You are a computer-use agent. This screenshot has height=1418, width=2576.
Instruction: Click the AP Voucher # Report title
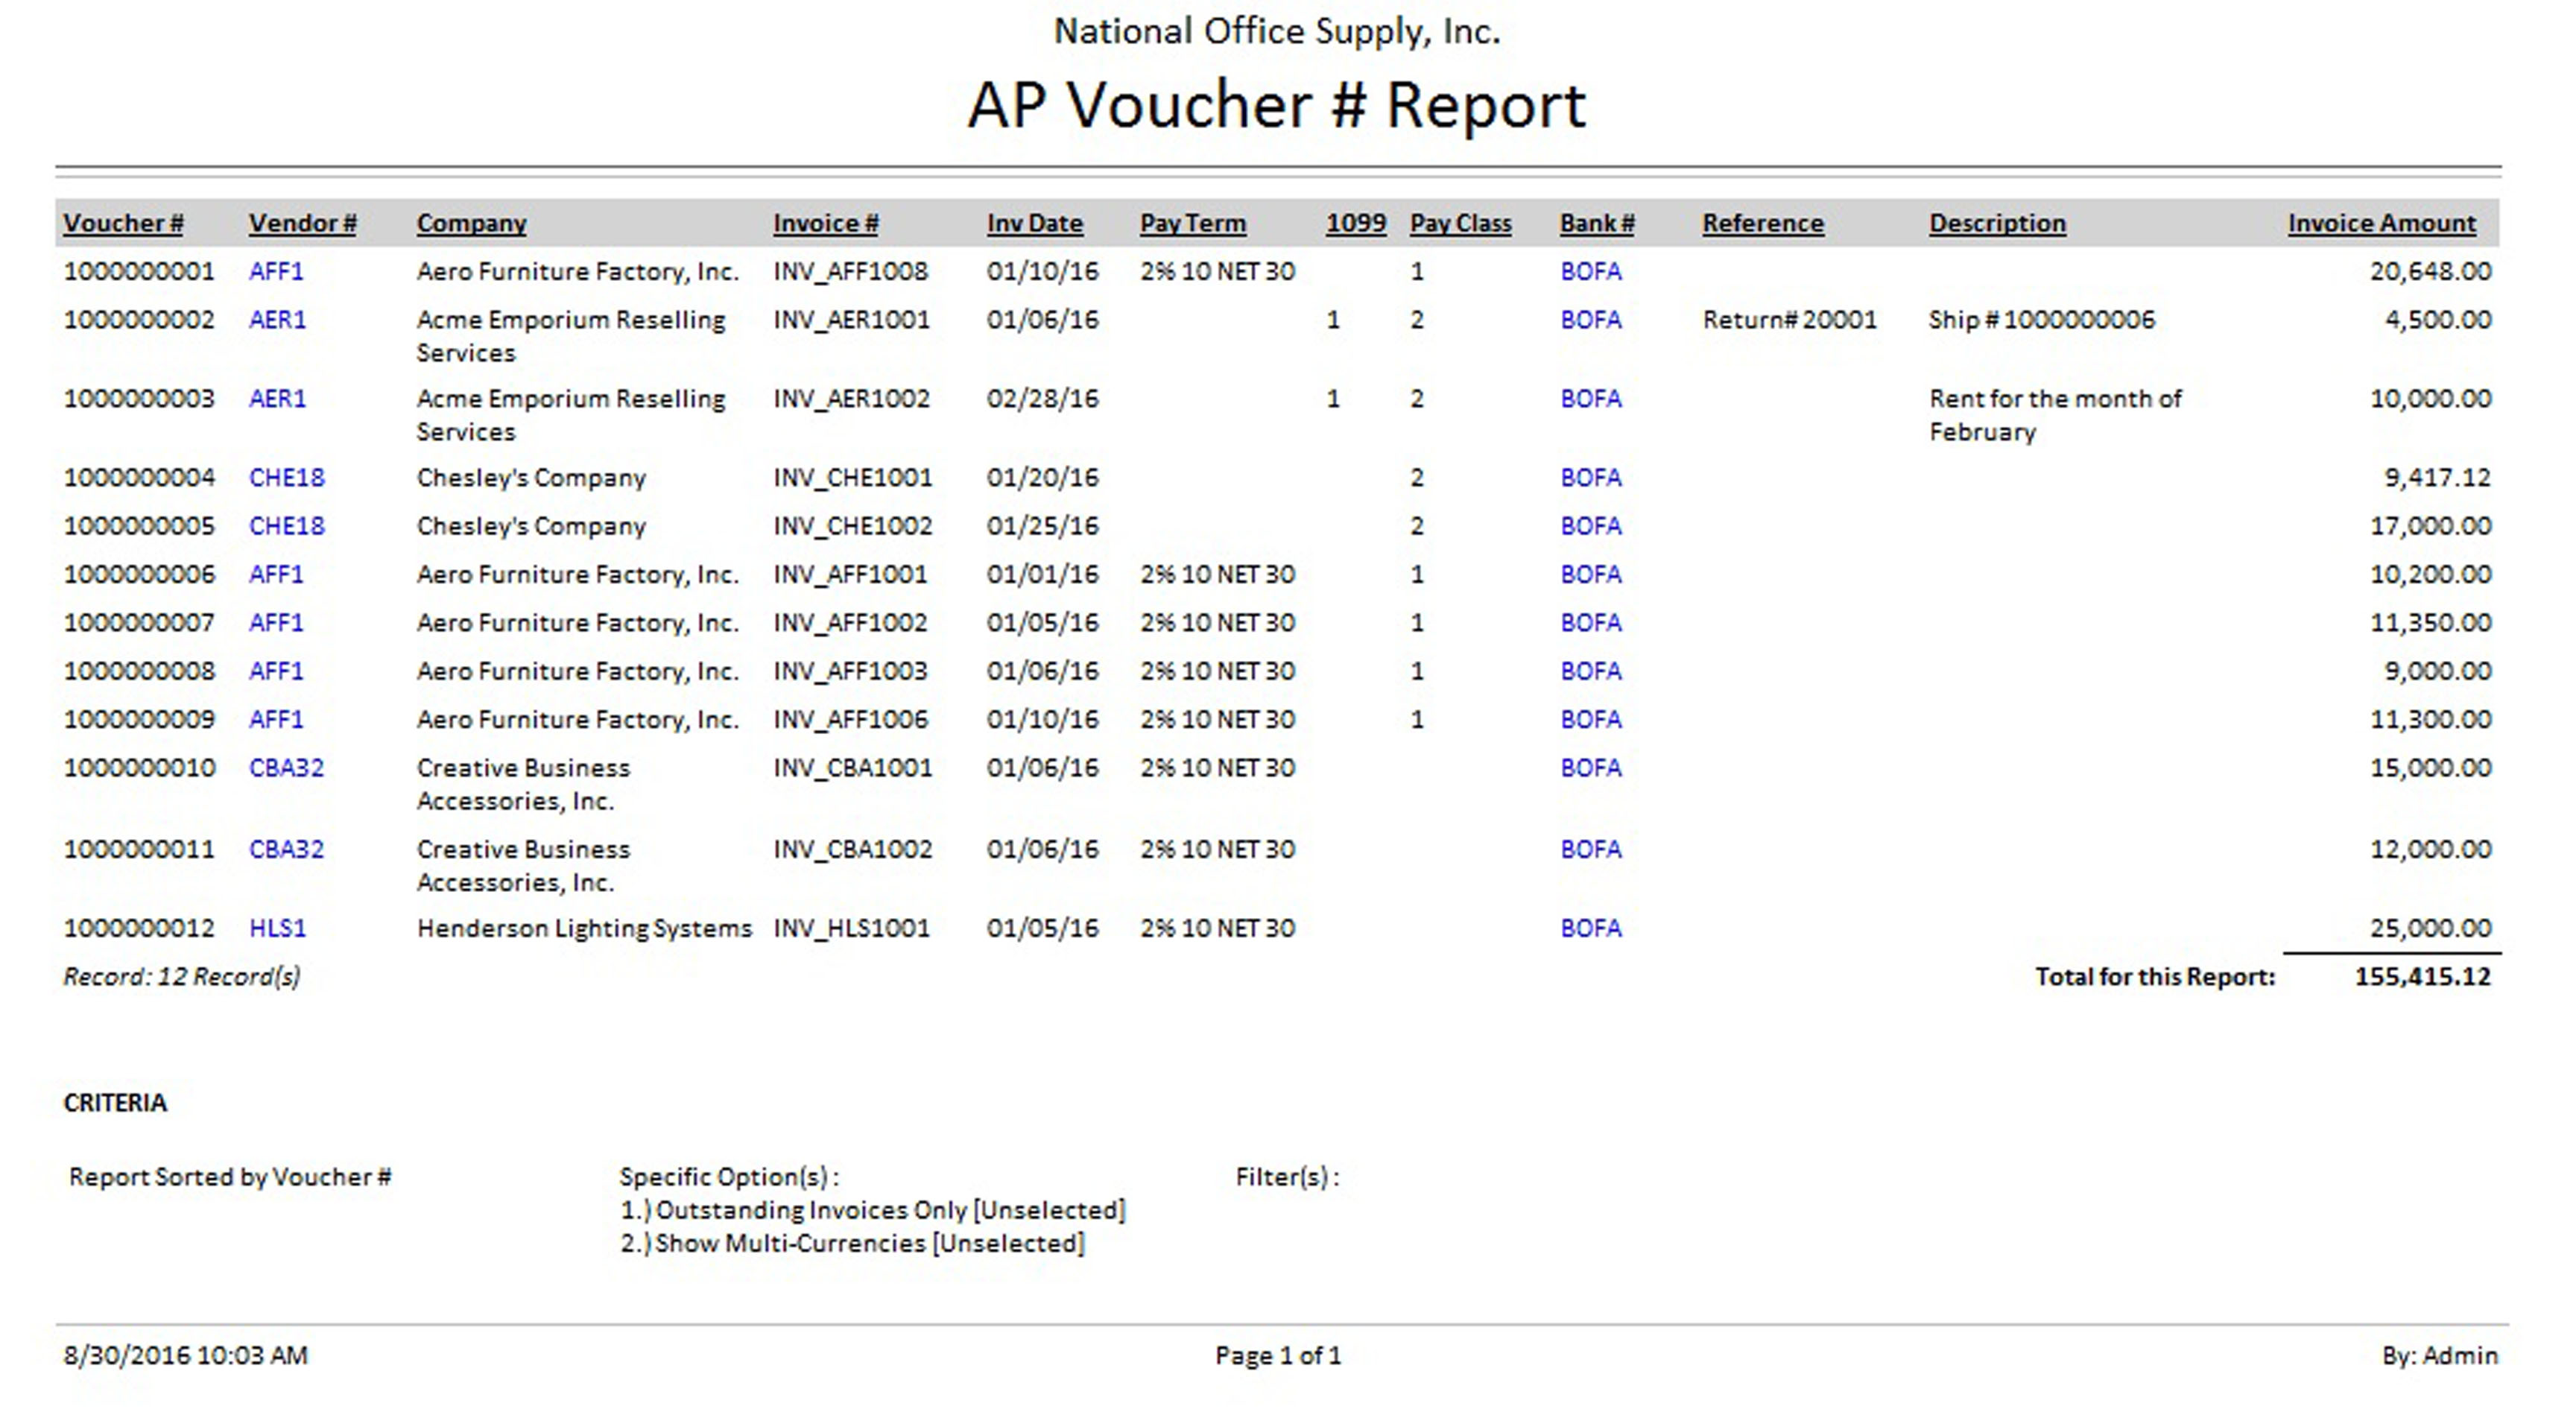1276,105
